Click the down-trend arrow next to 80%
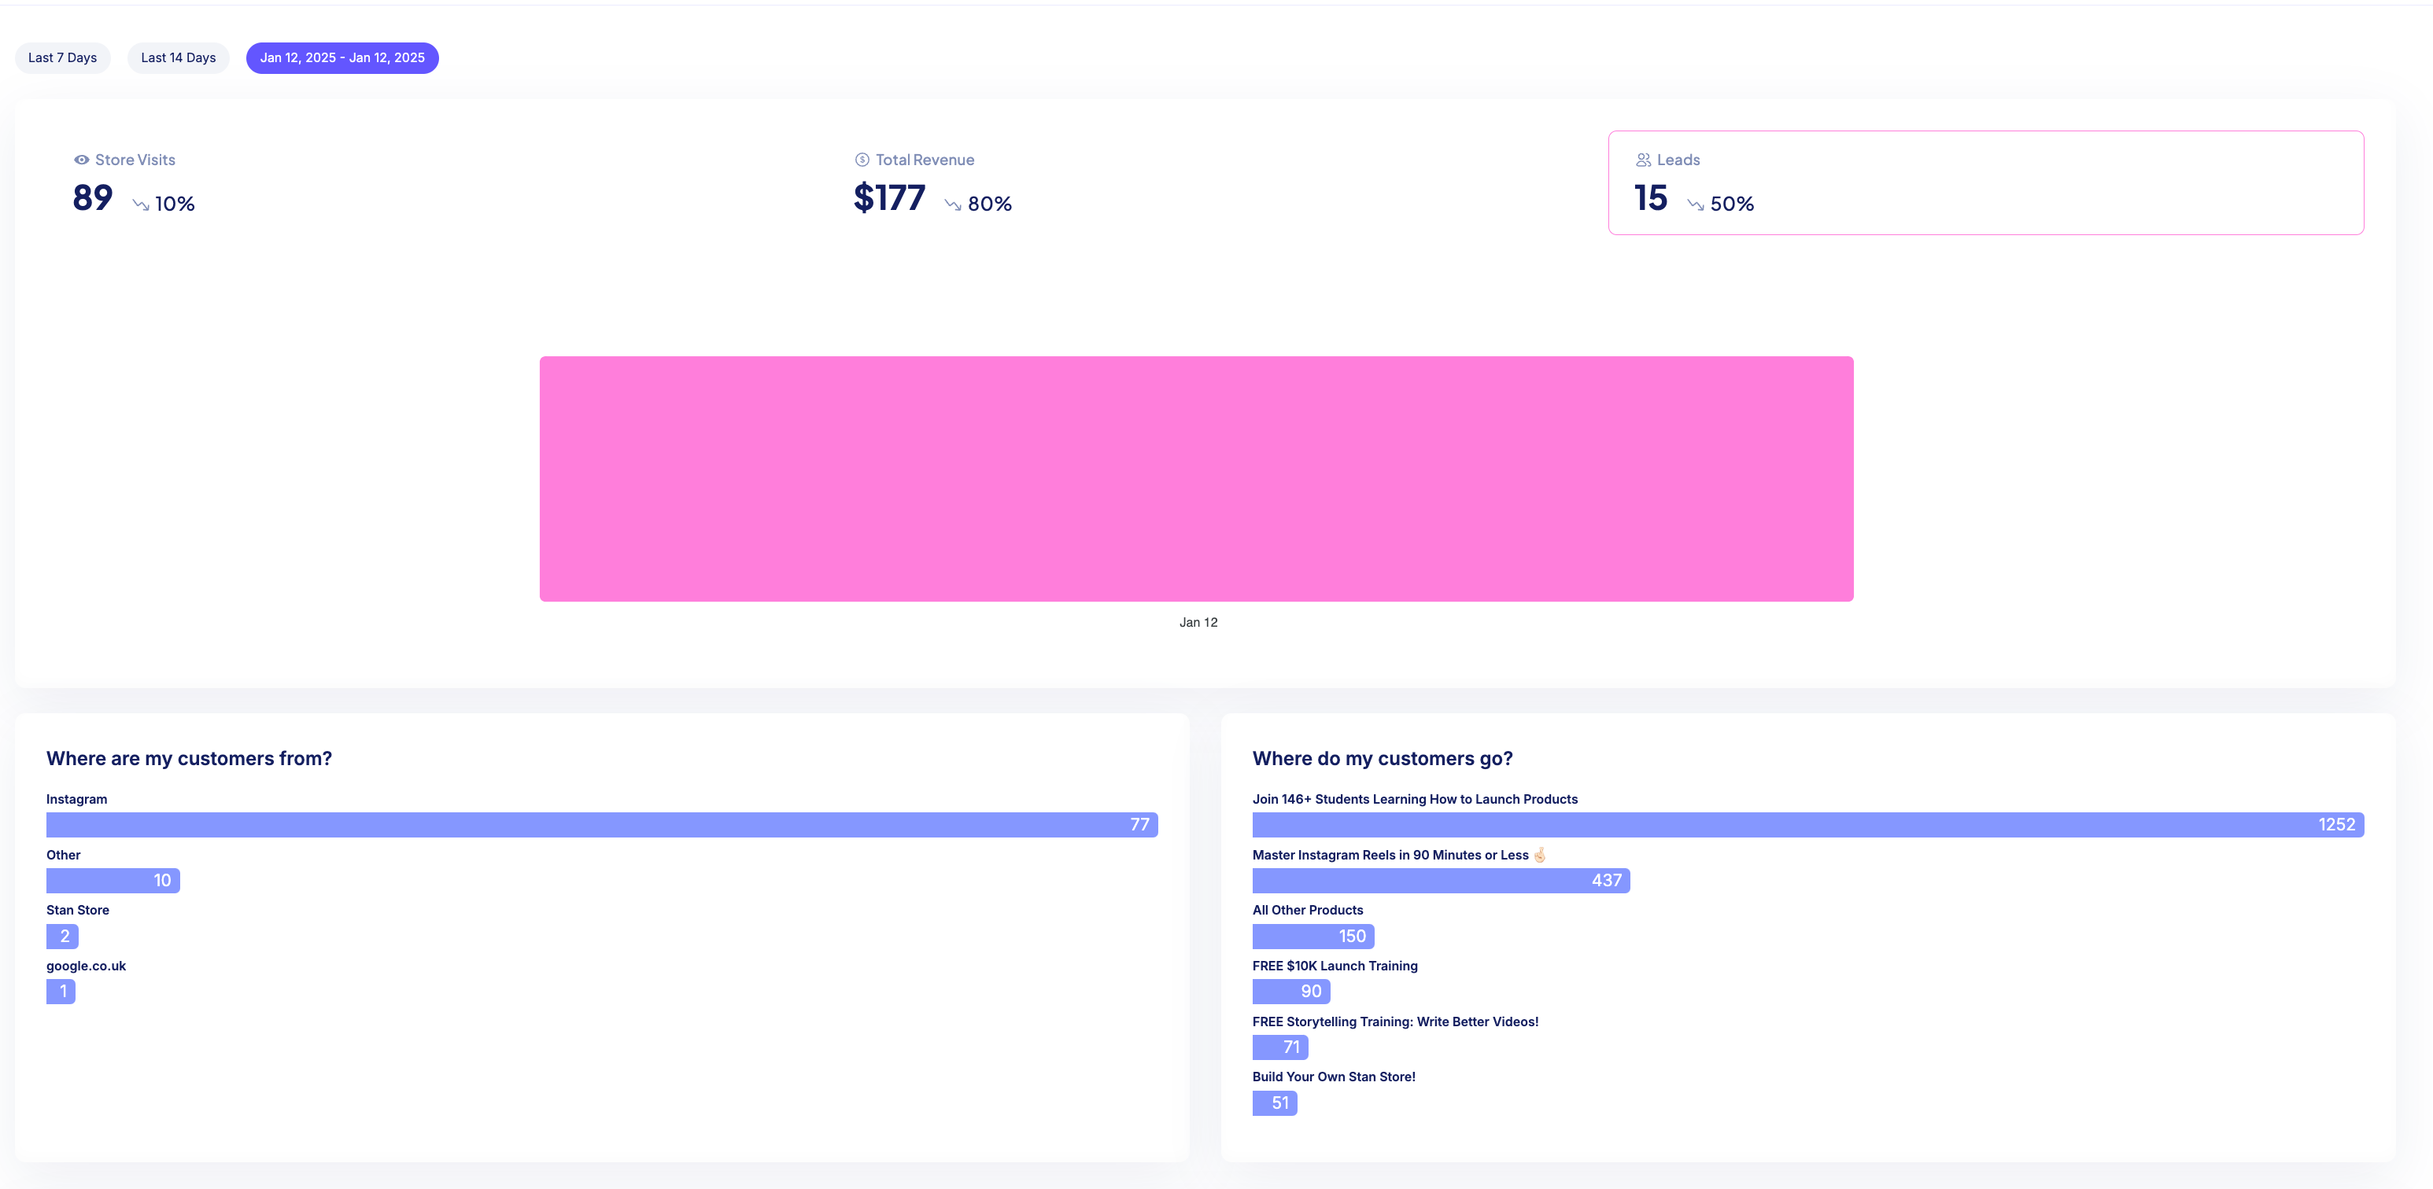This screenshot has width=2433, height=1189. [x=953, y=204]
